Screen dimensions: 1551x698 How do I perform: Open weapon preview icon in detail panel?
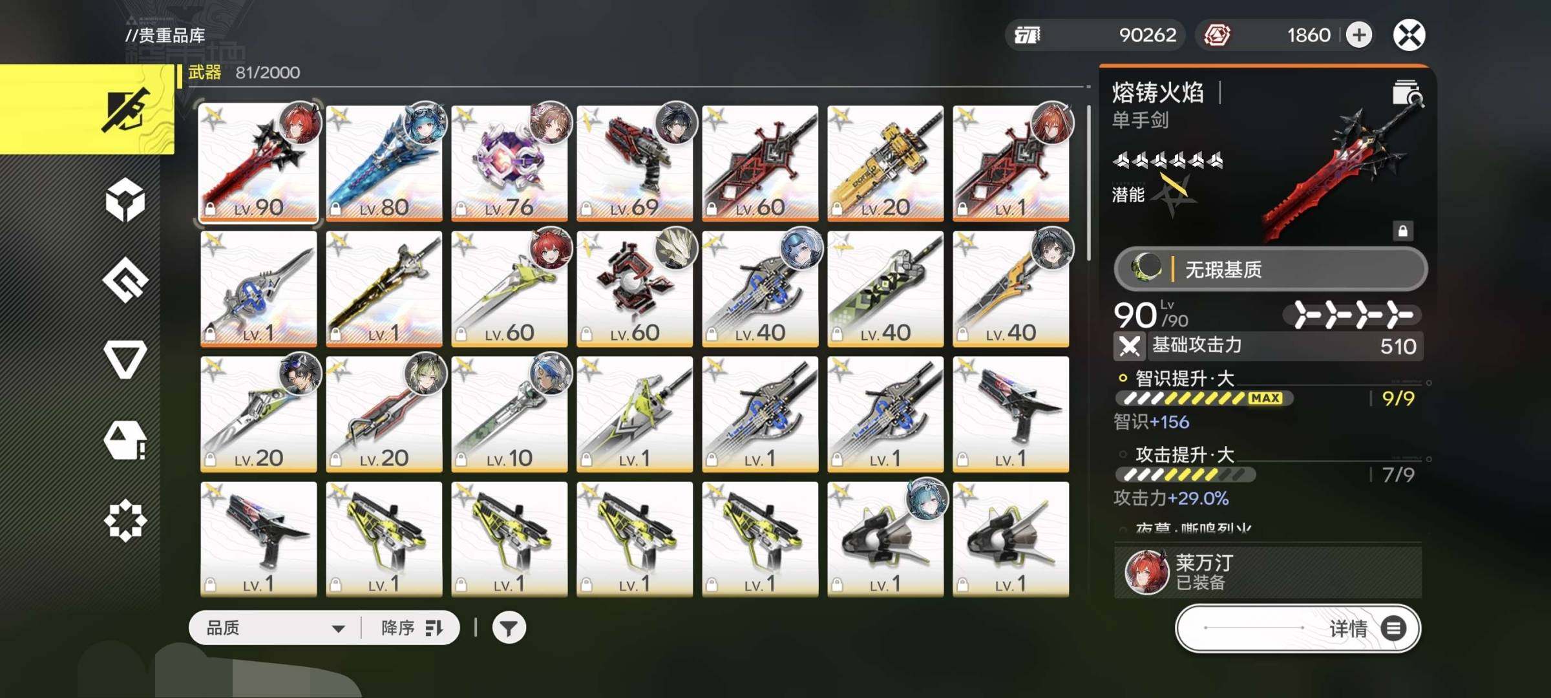[1406, 93]
